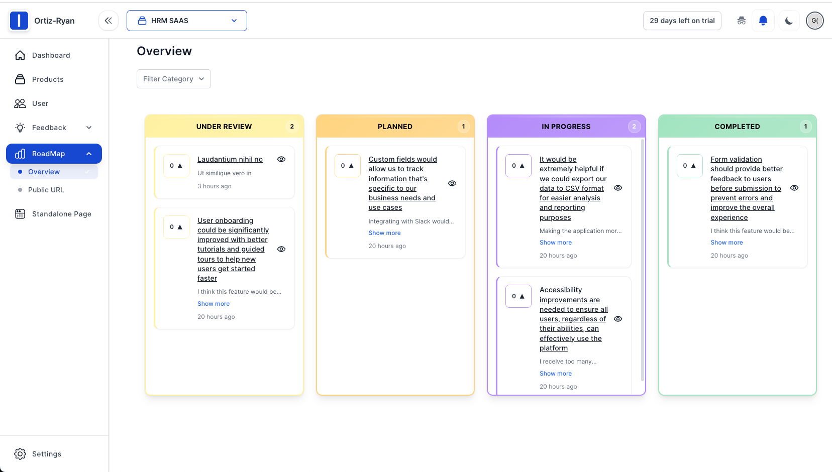Toggle visibility eye on Laudantium nihil no card
This screenshot has height=472, width=832.
[x=281, y=159]
